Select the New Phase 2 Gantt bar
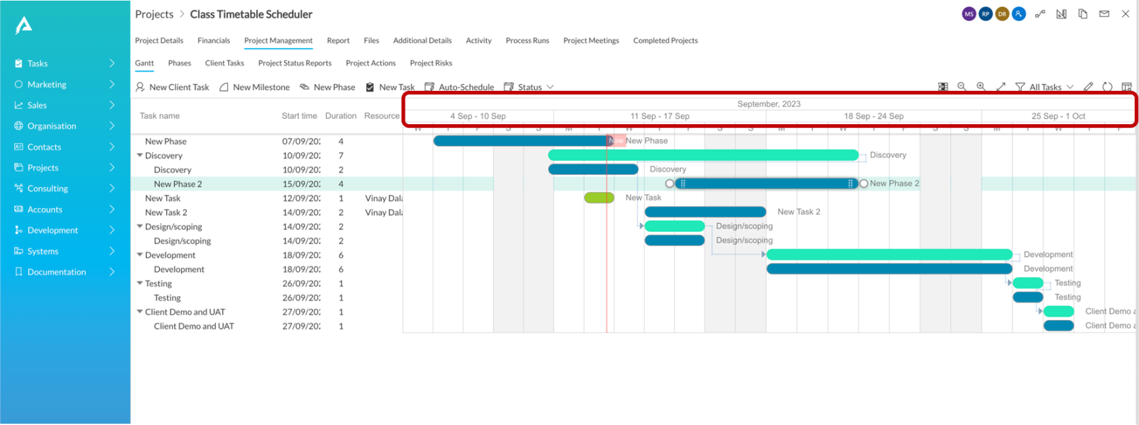 click(x=767, y=183)
